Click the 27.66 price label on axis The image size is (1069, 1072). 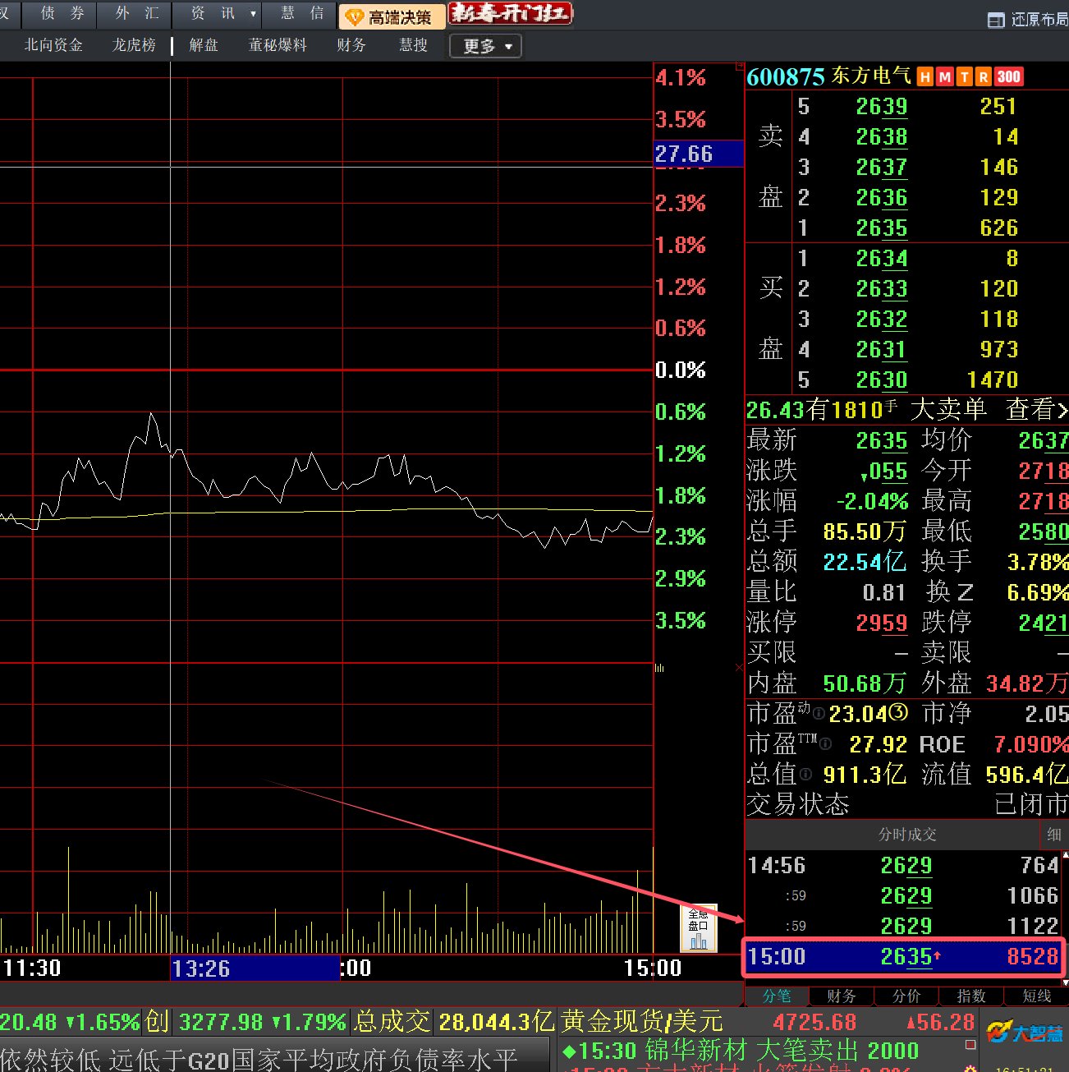tap(699, 154)
